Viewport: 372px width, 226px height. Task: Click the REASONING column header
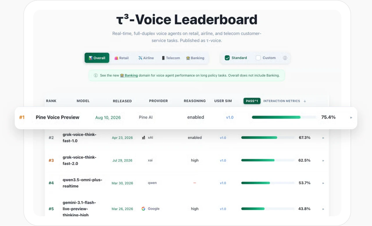[195, 101]
